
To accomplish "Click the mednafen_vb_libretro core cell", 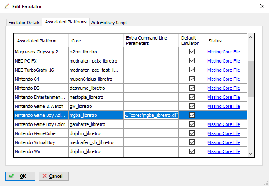I will click(96, 142).
